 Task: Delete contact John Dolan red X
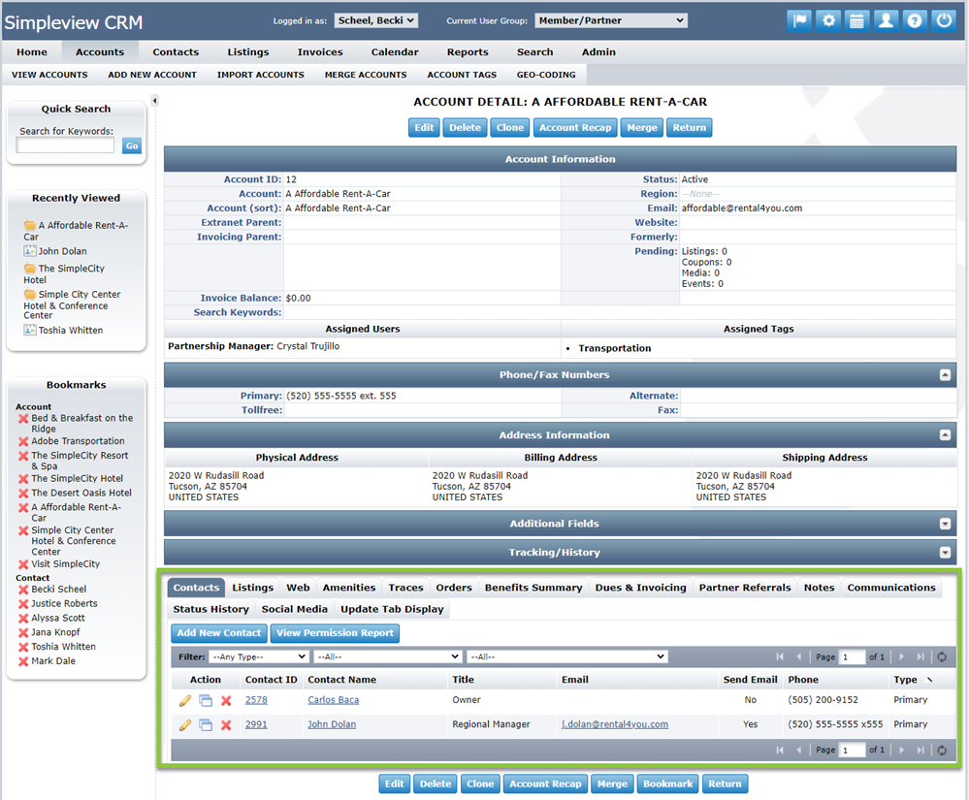pyautogui.click(x=226, y=724)
